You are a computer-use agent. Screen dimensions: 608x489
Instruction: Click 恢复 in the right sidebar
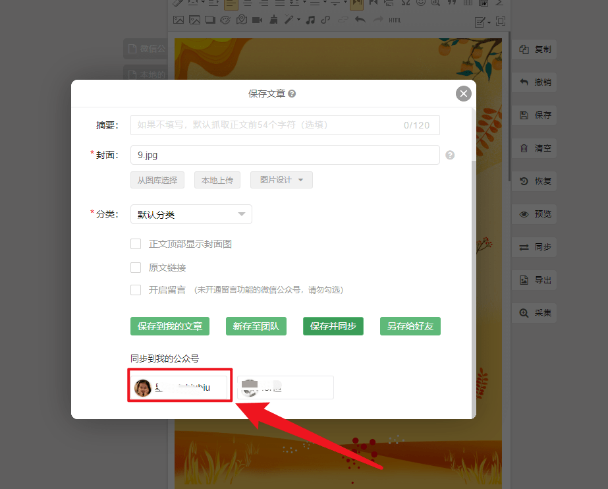pyautogui.click(x=534, y=181)
